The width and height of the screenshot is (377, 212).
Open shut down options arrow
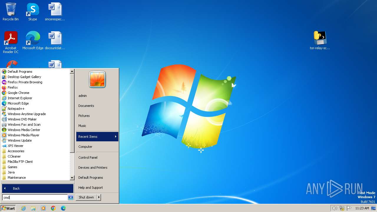(99, 197)
